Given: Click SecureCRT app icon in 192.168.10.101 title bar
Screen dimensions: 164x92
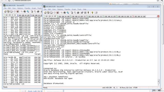Looking at the screenshot, I should 4,5.
